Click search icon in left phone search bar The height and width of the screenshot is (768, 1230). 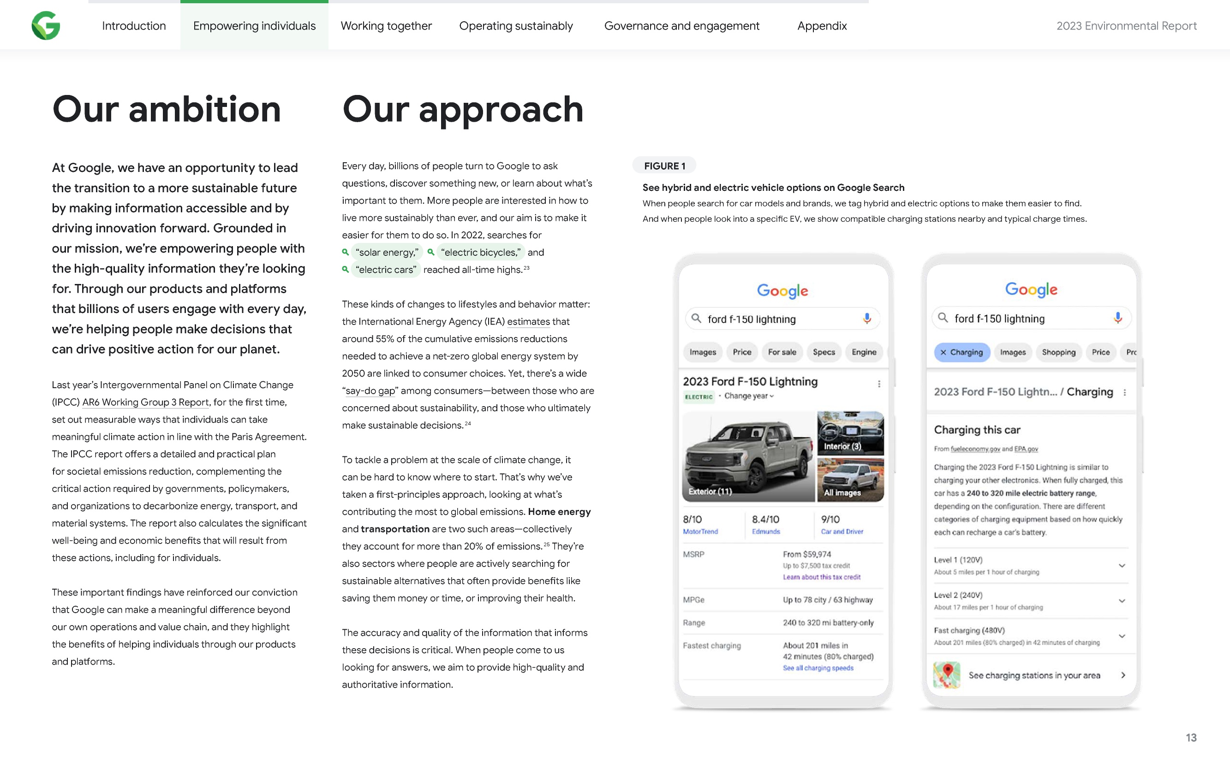tap(696, 319)
